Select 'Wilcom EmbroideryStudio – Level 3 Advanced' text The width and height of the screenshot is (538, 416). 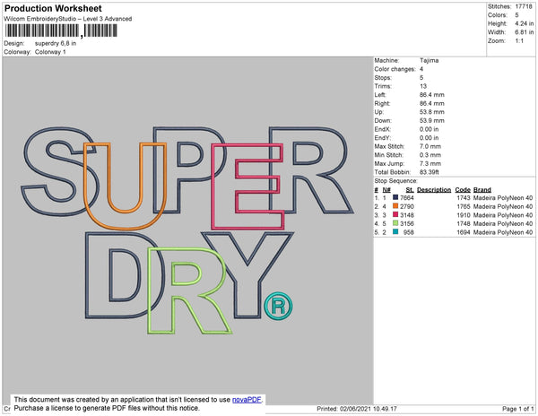coord(68,19)
